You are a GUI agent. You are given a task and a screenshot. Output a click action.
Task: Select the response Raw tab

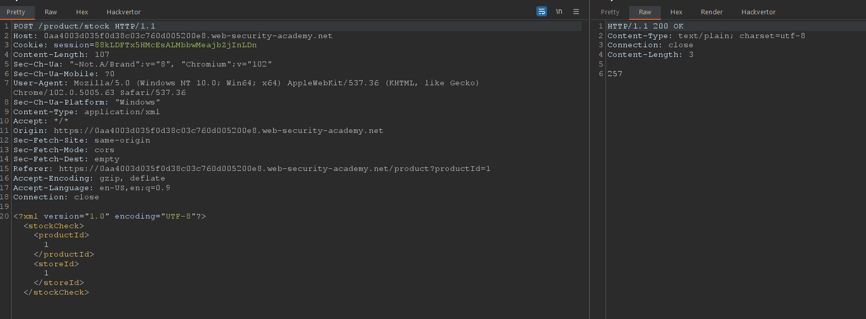(645, 12)
